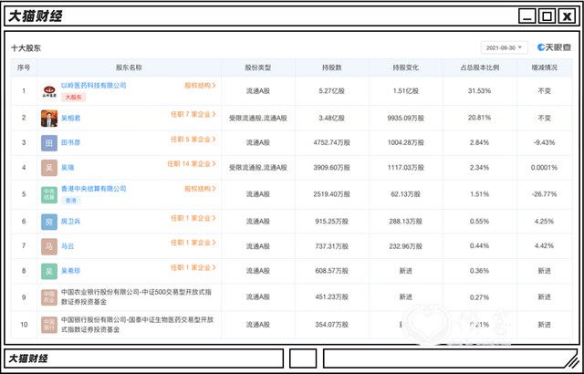Open 吴瑞 shareholder profile link
This screenshot has height=374, width=584.
(x=68, y=168)
